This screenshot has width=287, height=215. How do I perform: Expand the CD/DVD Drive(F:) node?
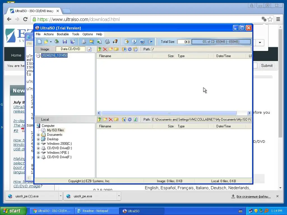coord(38,157)
